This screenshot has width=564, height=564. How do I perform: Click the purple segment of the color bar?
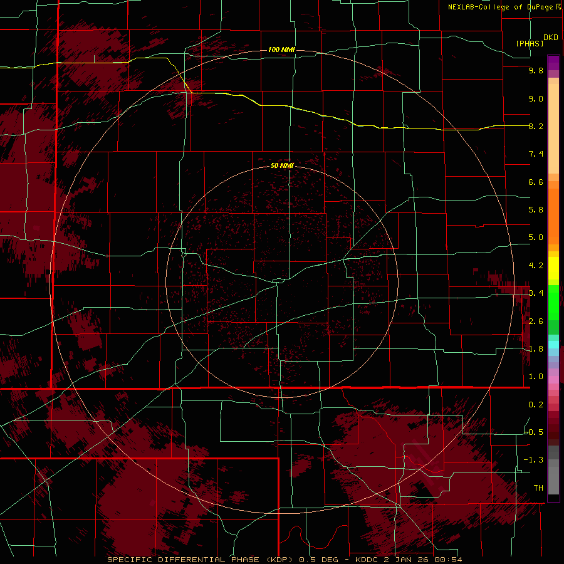pyautogui.click(x=553, y=63)
